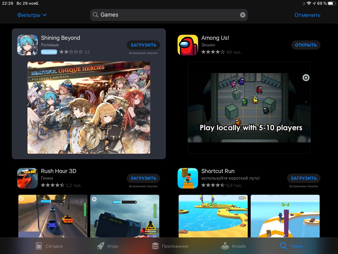Open the Shining Beyond app icon
The image size is (338, 254).
click(27, 45)
